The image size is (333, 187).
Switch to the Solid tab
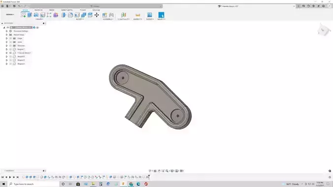25,10
